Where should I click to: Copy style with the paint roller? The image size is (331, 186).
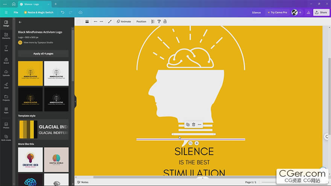159,21
